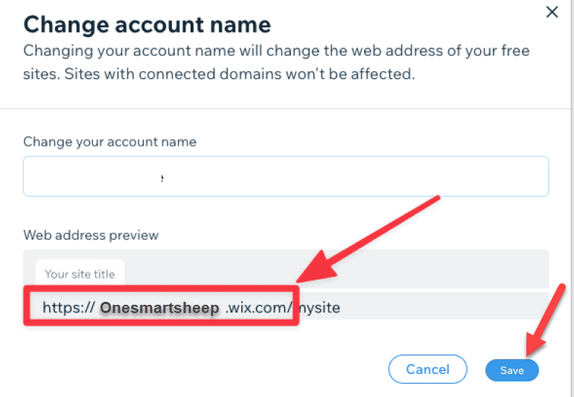This screenshot has height=397, width=574.
Task: Click the "Web address preview" label
Action: 91,235
